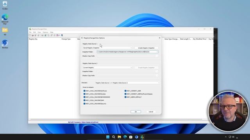Open the network tray icon

coord(230,137)
